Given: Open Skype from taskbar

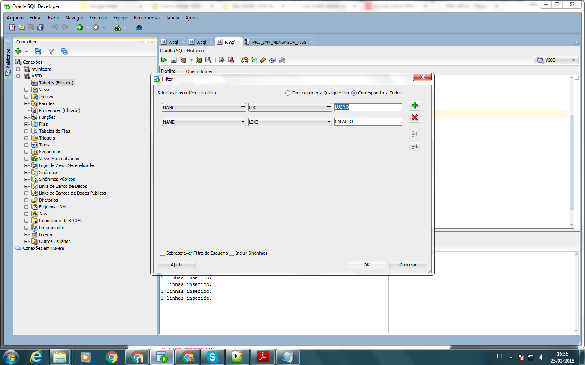Looking at the screenshot, I should pos(212,357).
